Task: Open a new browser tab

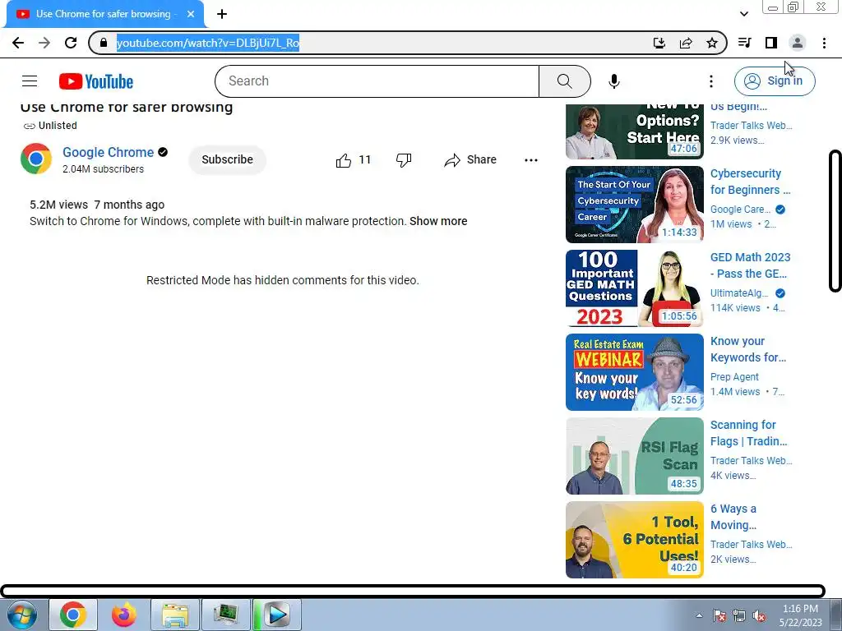Action: click(222, 14)
